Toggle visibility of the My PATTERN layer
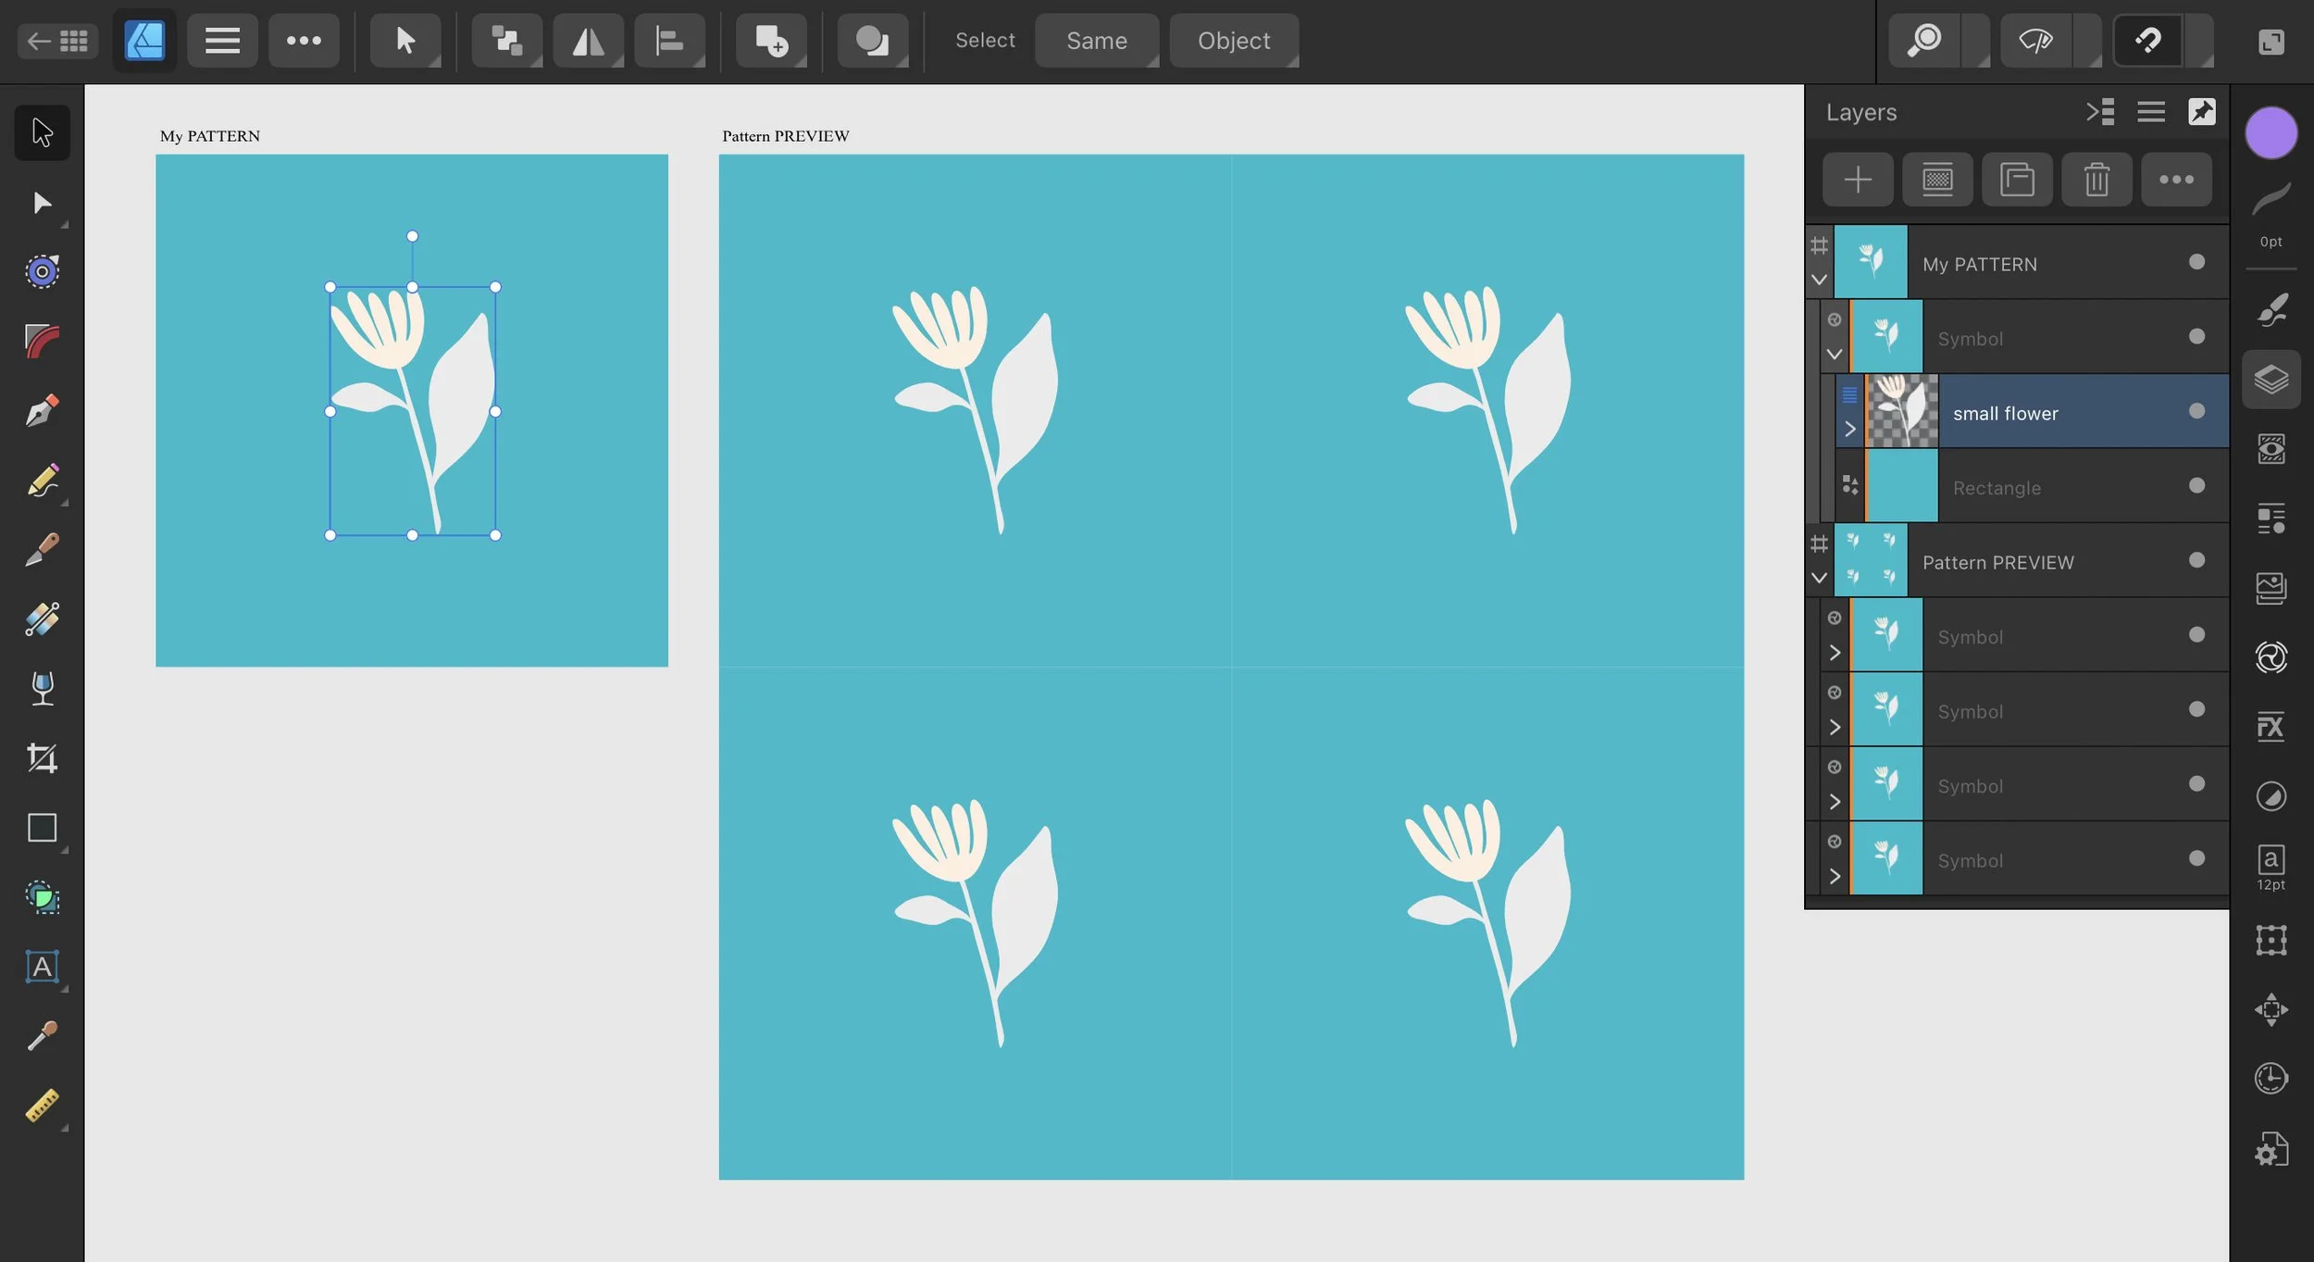 [2196, 262]
